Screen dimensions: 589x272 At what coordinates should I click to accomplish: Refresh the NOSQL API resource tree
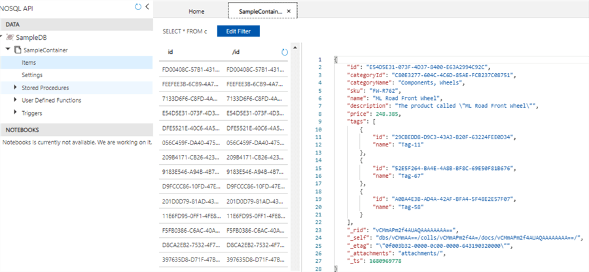coord(137,7)
